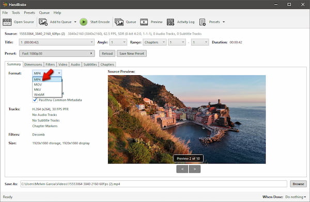This screenshot has width=310, height=202.
Task: Click the 'Chapter Markers' text
Action: pos(45,126)
